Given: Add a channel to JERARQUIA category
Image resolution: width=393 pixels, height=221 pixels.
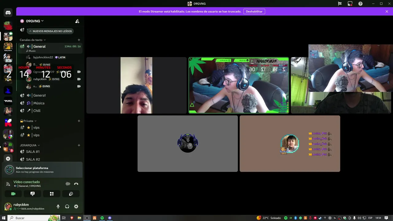Looking at the screenshot, I should (79, 145).
